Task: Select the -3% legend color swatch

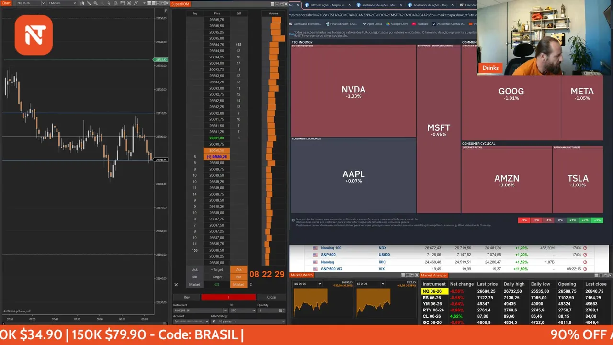Action: pos(524,220)
